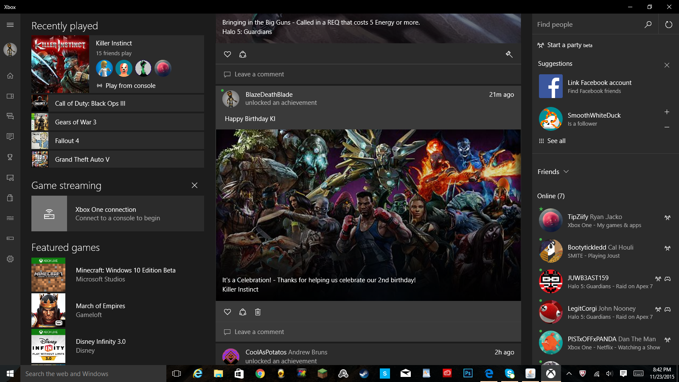Open March of Empires featured game

pos(118,310)
